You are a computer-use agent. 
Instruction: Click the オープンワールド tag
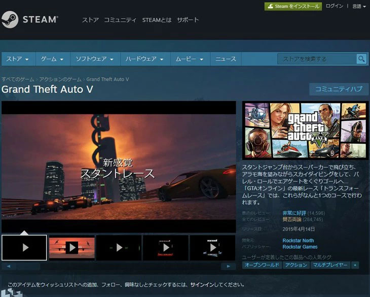pos(262,265)
